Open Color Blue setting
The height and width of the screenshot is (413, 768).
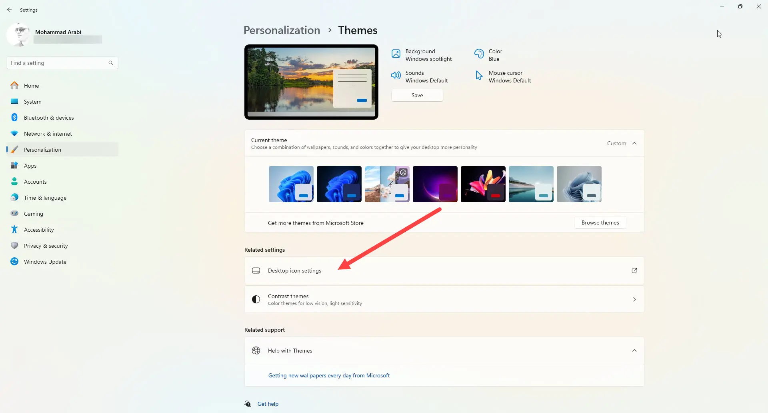click(488, 55)
